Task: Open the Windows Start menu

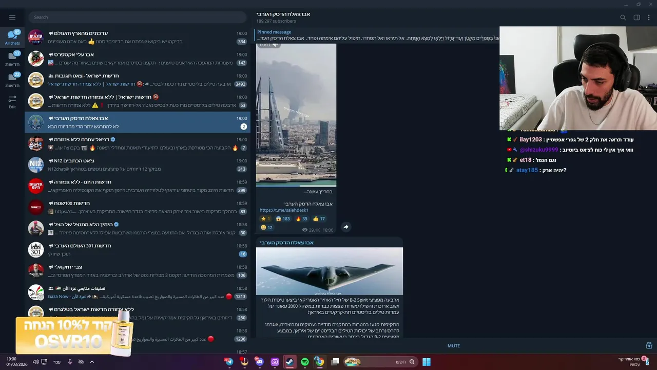Action: 426,362
